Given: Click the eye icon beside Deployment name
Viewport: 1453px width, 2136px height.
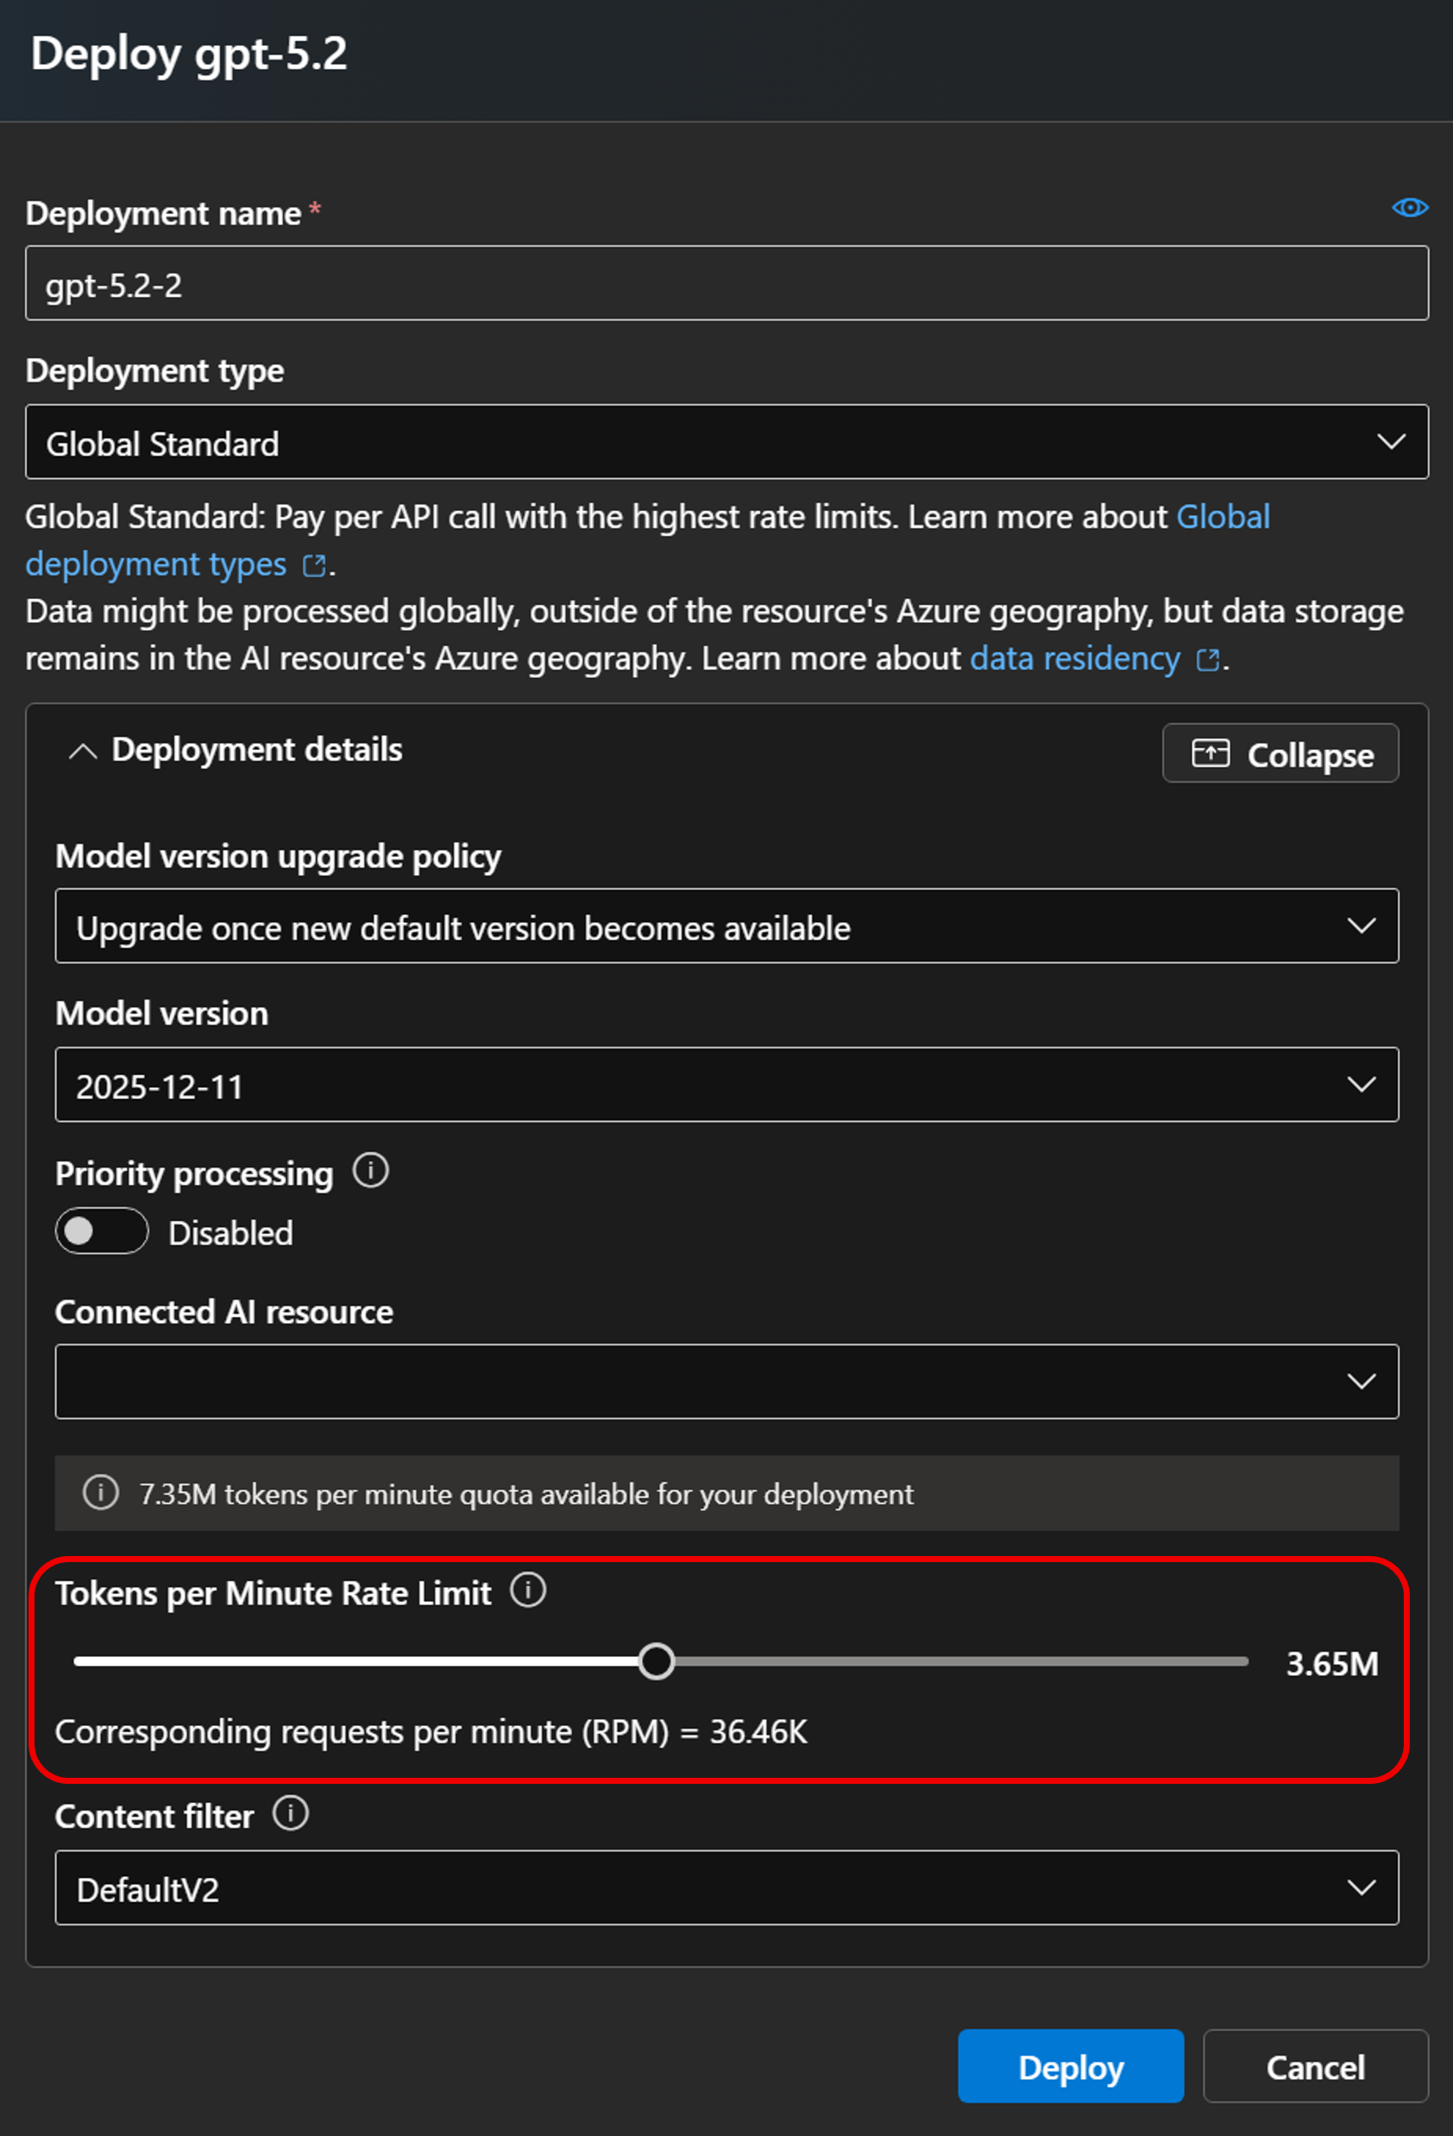Looking at the screenshot, I should click(x=1409, y=208).
